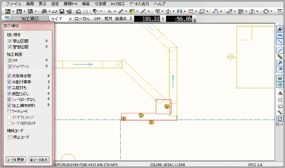
Task: Click the Y coordinate field -55.05
Action: (179, 19)
